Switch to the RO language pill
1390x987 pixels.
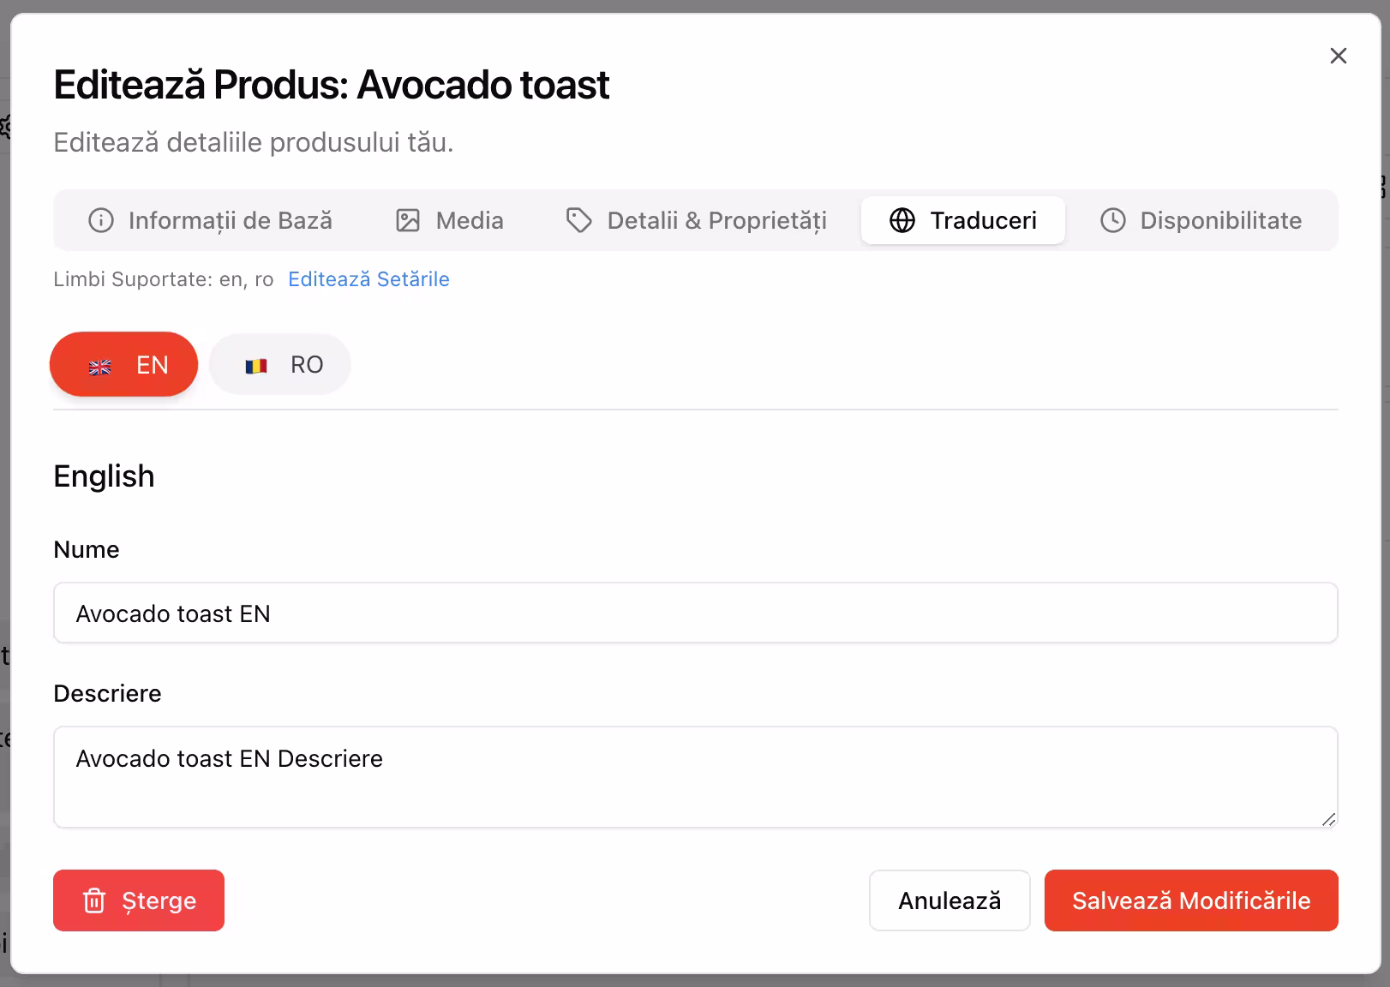click(280, 364)
